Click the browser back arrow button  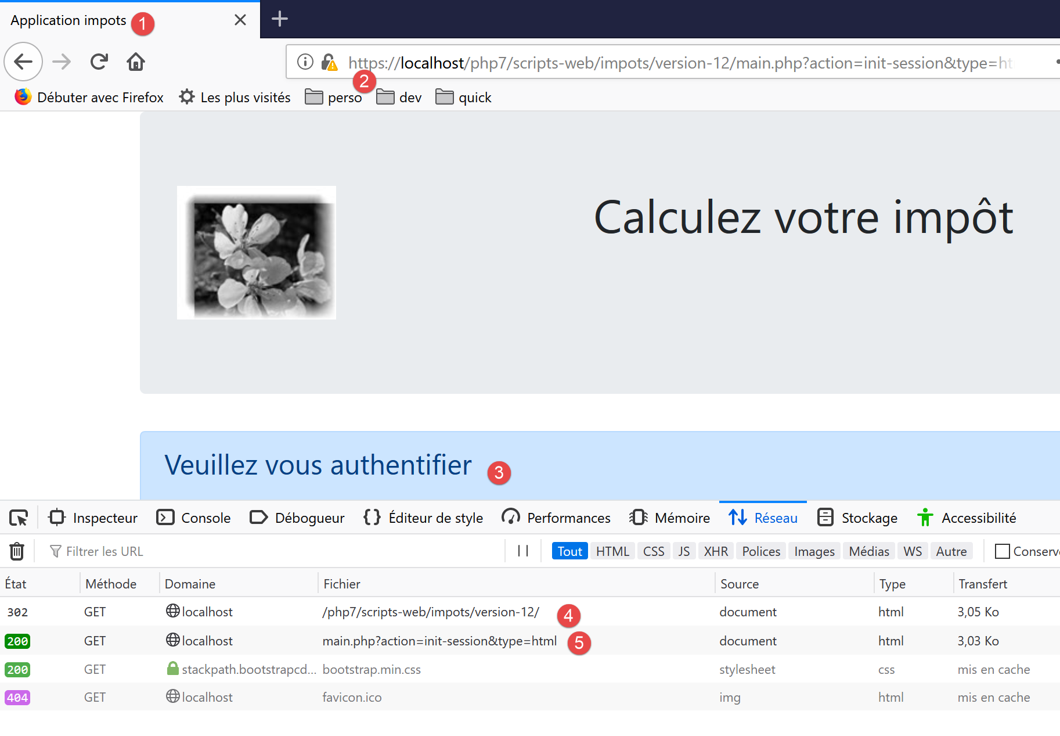pyautogui.click(x=23, y=62)
